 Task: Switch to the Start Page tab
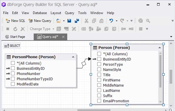(x=15, y=37)
